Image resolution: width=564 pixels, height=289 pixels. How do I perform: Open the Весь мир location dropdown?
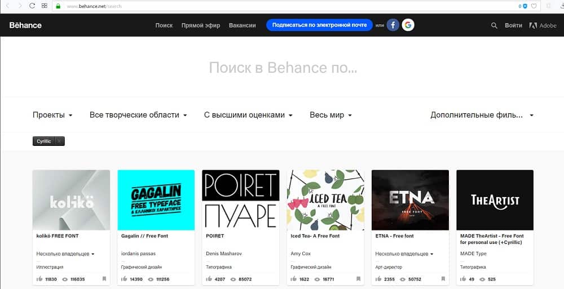[331, 115]
